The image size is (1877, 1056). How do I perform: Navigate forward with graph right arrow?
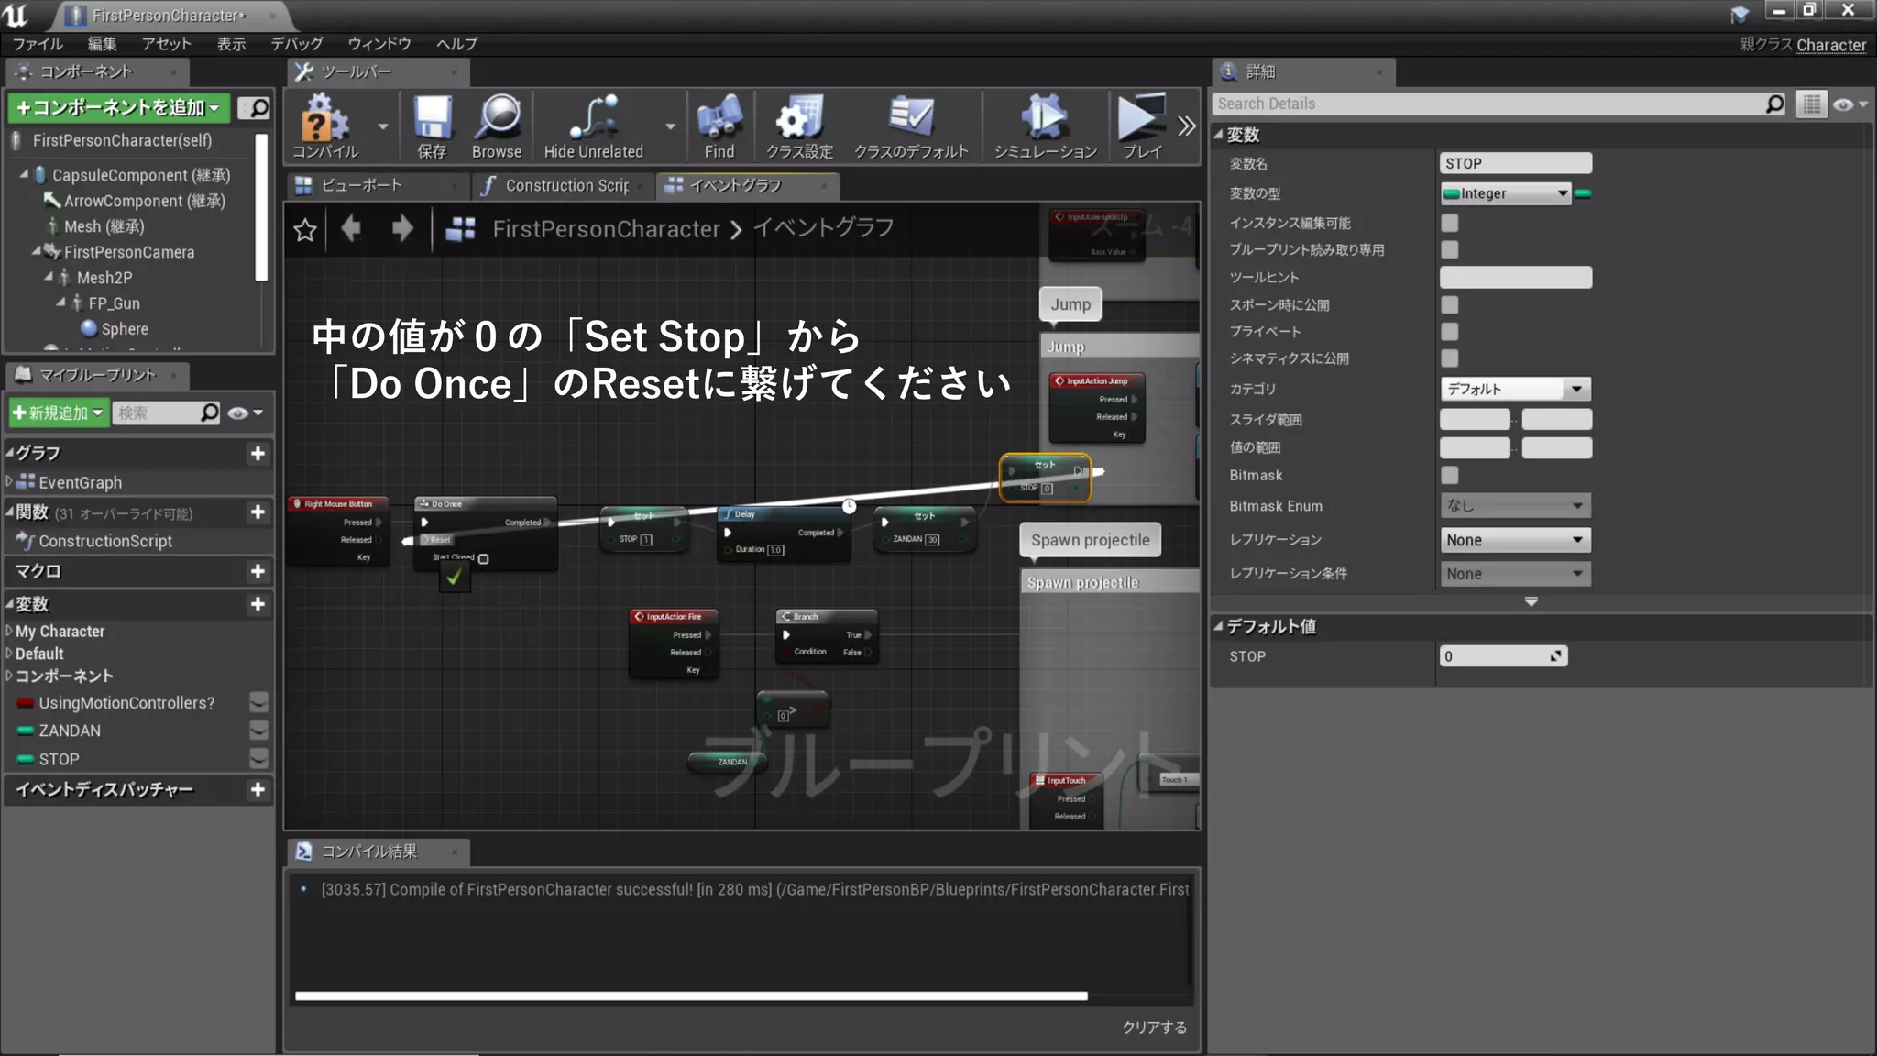click(x=402, y=227)
